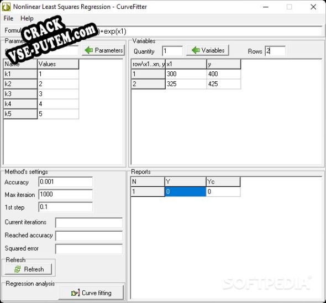Select the y cell containing 400
Screen dimensions: 326x303
[224, 74]
